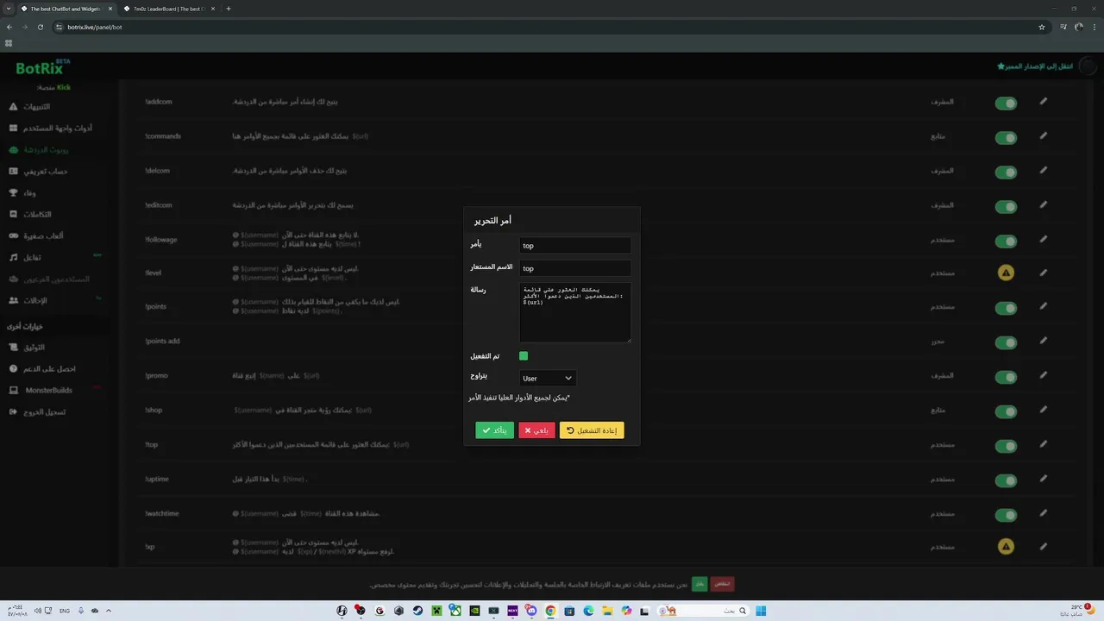Click the taskbar search box

coord(703,611)
